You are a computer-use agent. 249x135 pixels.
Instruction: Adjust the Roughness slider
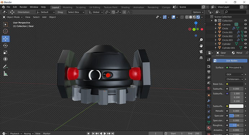[236, 125]
